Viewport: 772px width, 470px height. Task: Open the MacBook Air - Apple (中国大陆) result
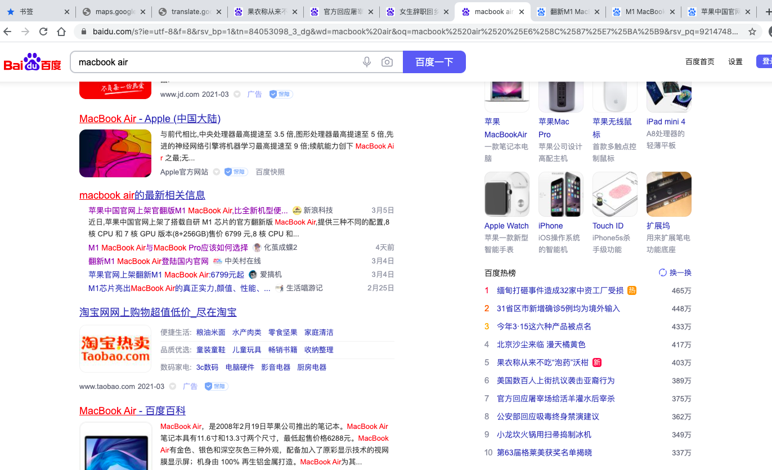point(150,118)
